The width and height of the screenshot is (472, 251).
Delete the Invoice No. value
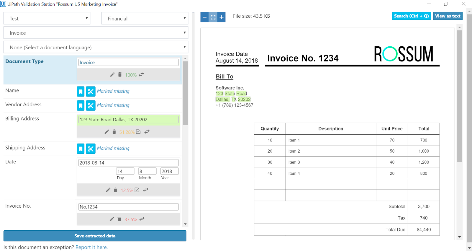click(x=119, y=219)
